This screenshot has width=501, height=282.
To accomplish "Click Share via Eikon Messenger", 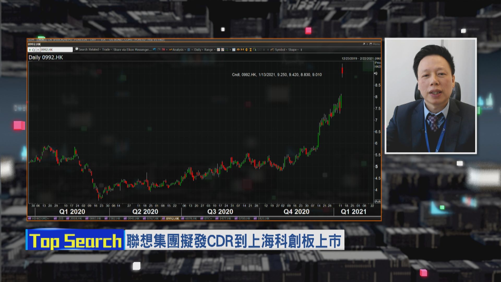I will click(x=132, y=50).
